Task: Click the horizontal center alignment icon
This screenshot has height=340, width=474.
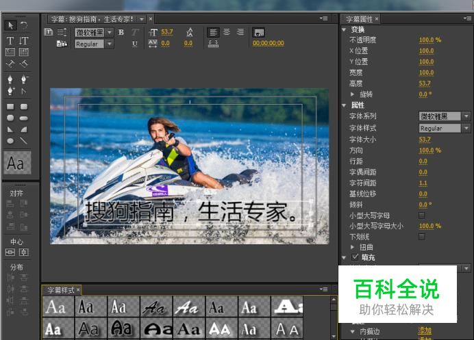Action: pos(23,252)
